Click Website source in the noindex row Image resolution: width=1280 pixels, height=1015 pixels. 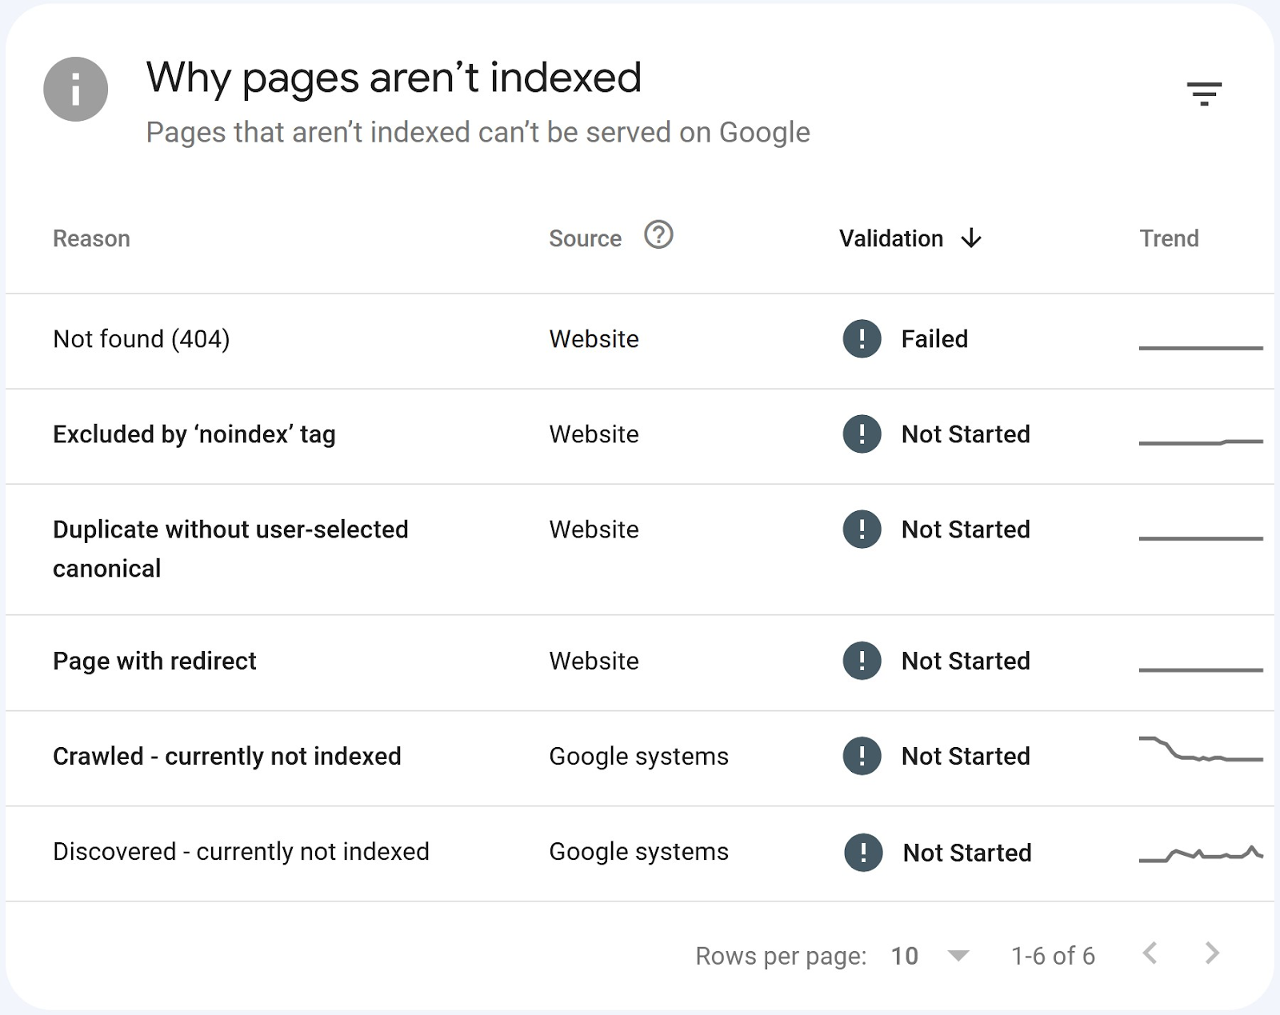[594, 434]
